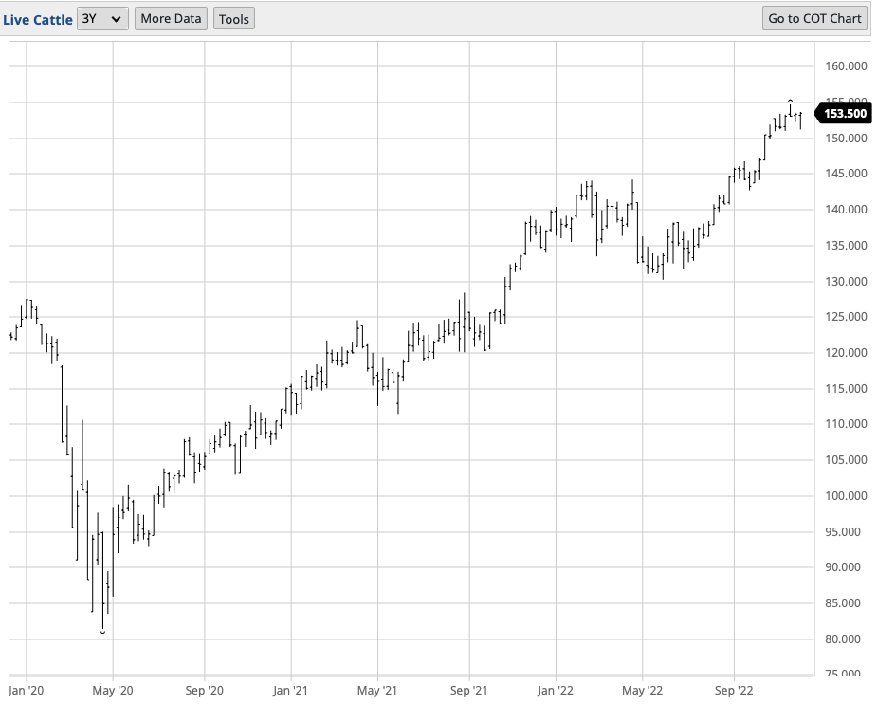Click the 120.000 price axis label
877x704 pixels.
click(x=846, y=353)
